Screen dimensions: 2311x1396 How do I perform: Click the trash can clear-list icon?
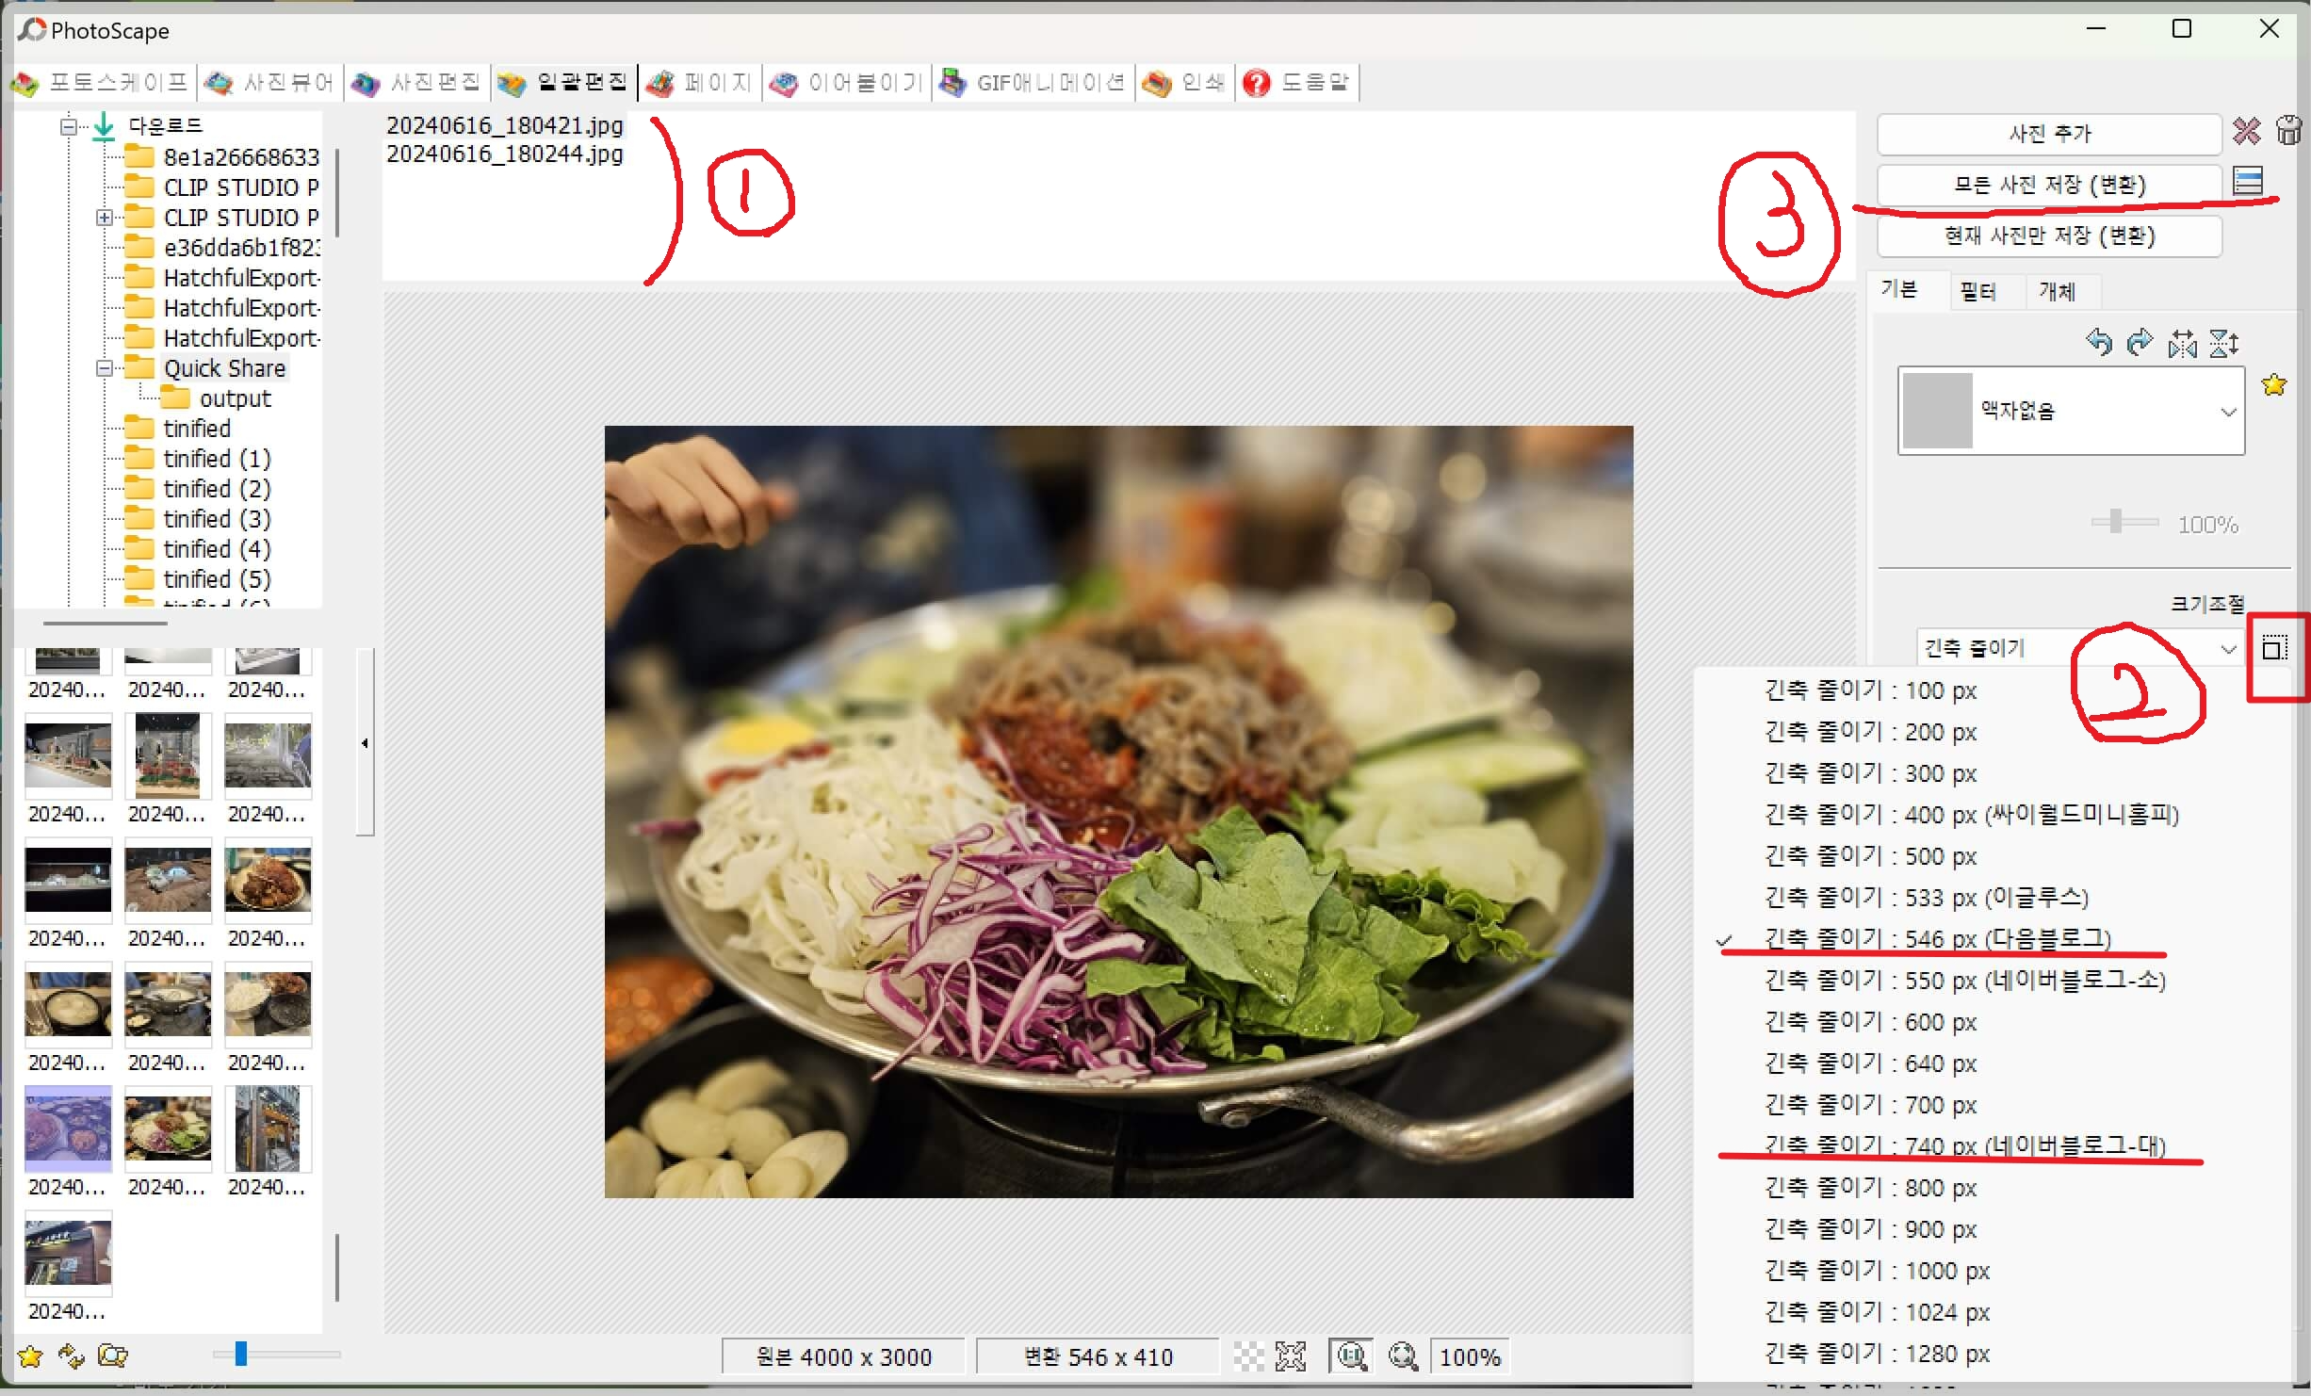pyautogui.click(x=2288, y=131)
